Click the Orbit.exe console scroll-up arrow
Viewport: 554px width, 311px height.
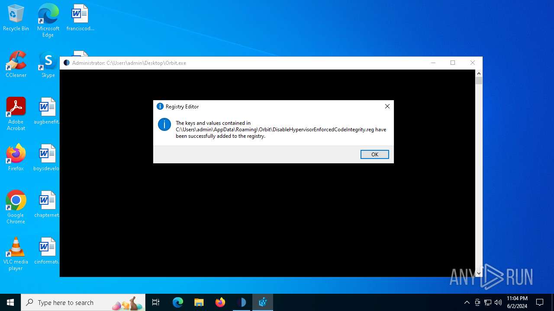(479, 73)
